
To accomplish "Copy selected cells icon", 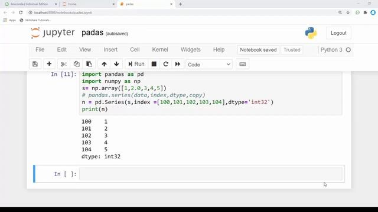I will coord(76,64).
